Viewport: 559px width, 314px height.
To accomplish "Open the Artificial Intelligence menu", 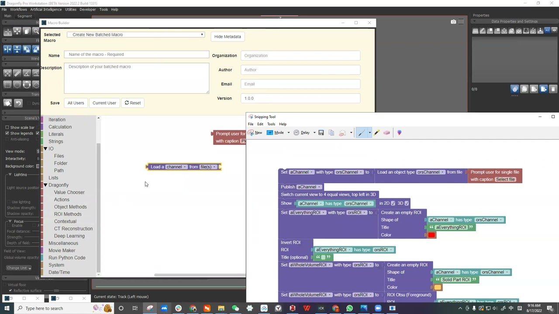I will [46, 9].
